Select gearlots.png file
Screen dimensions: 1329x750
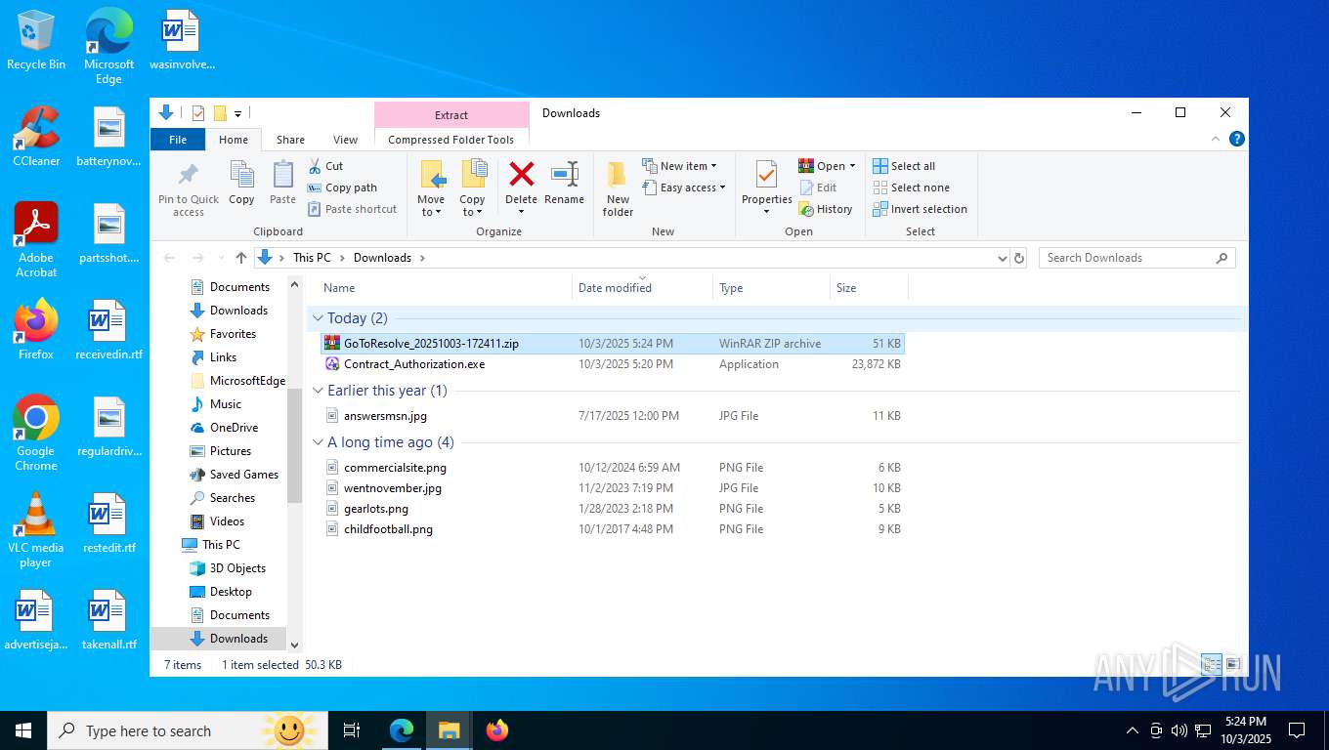[613, 509]
